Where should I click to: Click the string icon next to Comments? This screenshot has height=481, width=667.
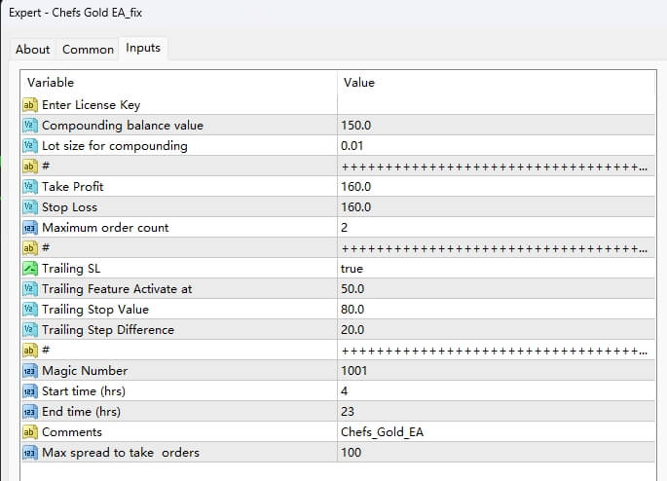pos(29,432)
